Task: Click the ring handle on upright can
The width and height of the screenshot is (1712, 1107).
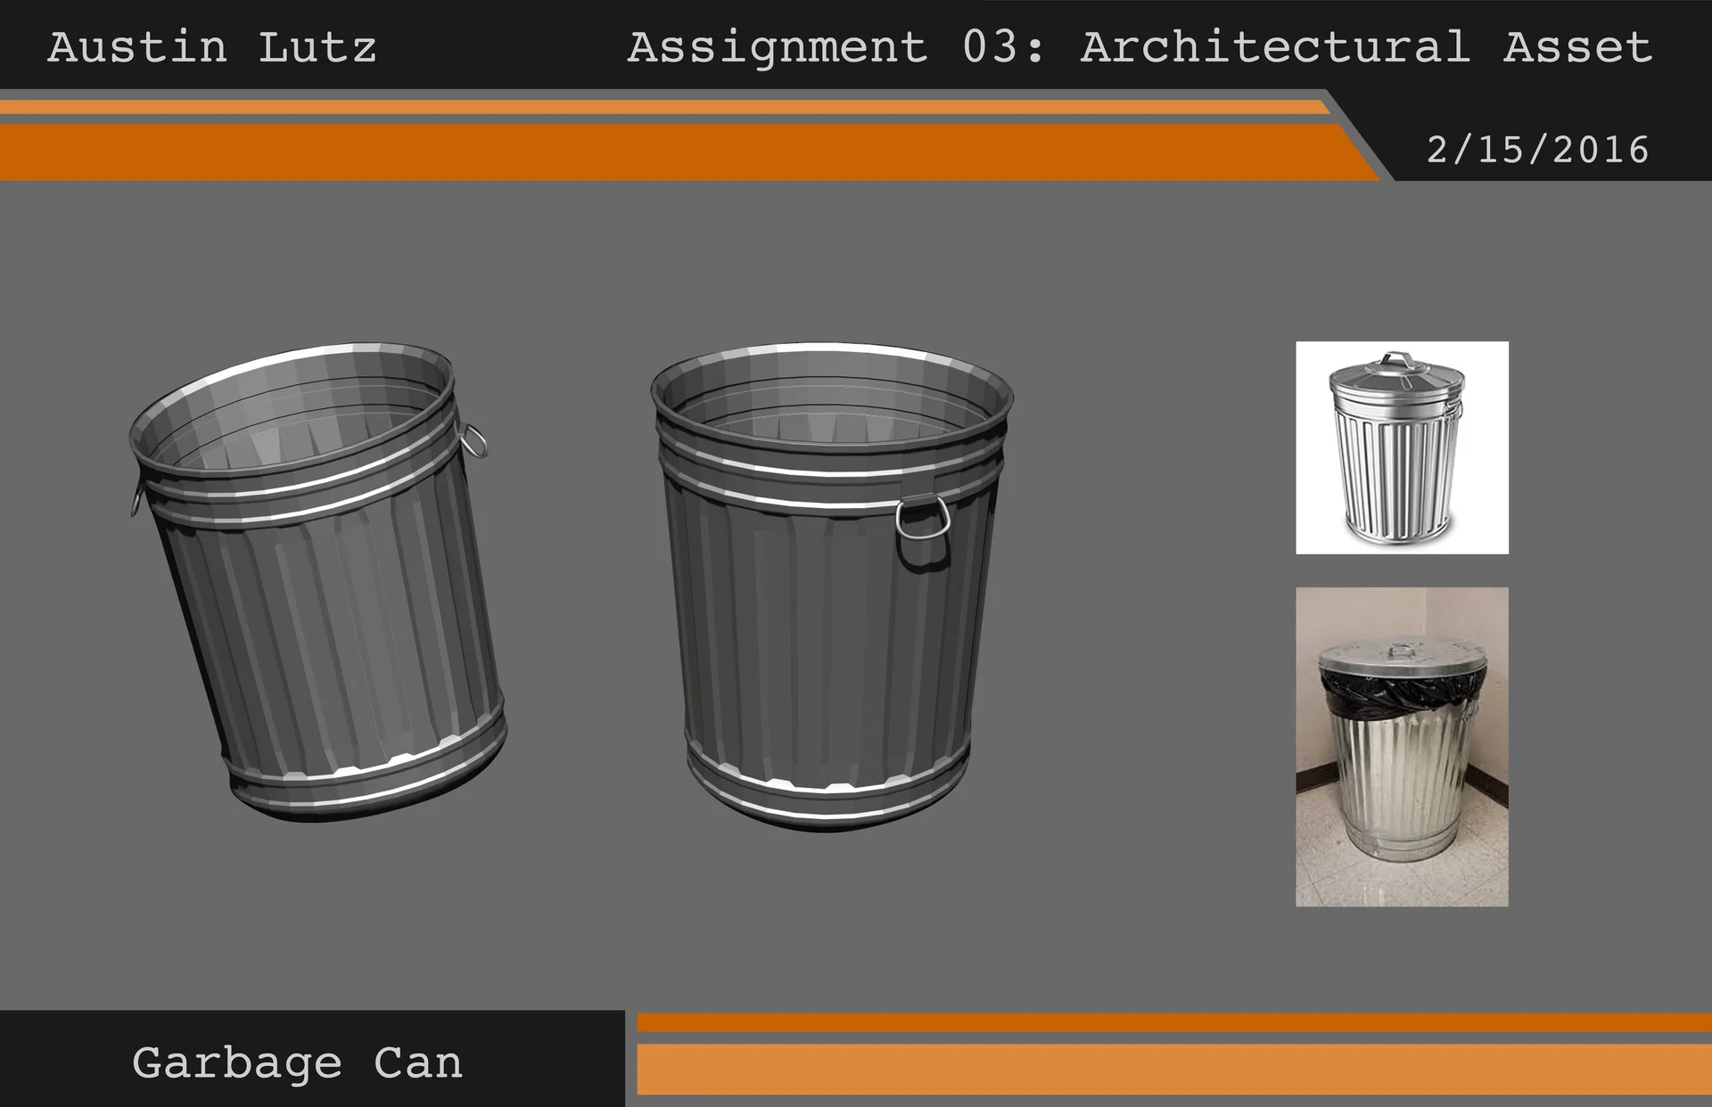Action: click(x=922, y=520)
